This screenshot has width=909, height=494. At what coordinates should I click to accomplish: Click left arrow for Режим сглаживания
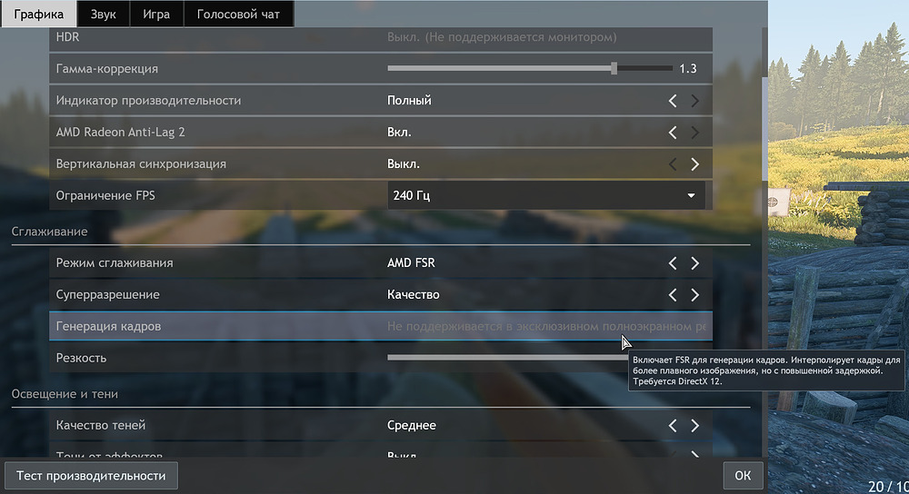[673, 263]
